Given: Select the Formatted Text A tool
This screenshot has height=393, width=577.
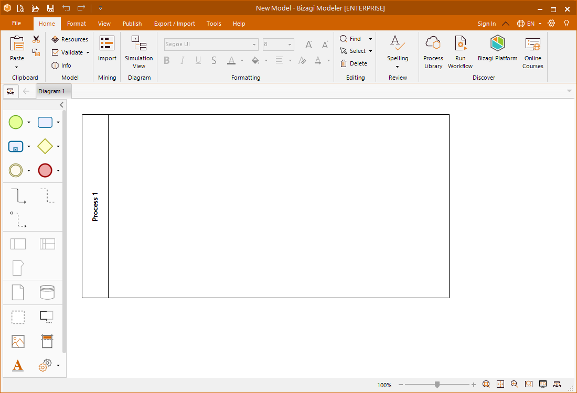Looking at the screenshot, I should point(18,365).
